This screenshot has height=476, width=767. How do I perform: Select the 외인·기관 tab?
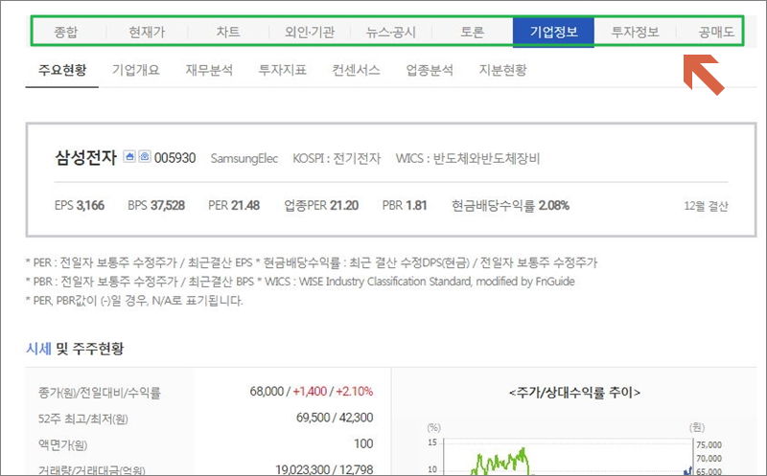pos(310,32)
